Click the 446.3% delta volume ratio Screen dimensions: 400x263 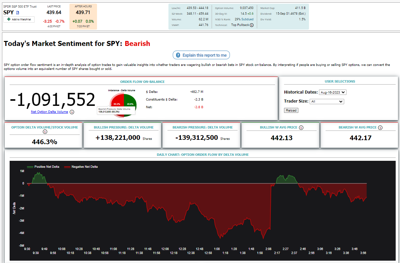pyautogui.click(x=45, y=142)
